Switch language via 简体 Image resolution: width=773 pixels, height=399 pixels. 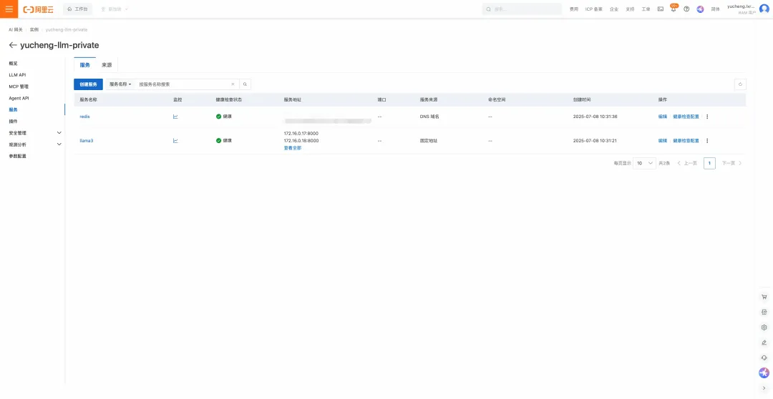[x=715, y=9]
